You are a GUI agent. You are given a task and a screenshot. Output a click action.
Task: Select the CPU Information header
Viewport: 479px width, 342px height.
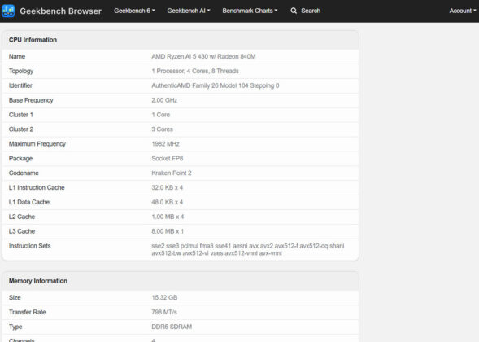click(33, 40)
